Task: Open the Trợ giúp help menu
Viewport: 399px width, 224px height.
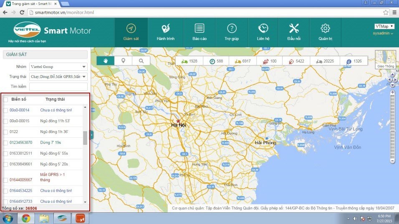Action: tap(232, 32)
